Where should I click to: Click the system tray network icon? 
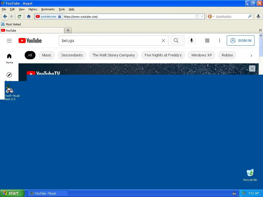click(x=244, y=193)
